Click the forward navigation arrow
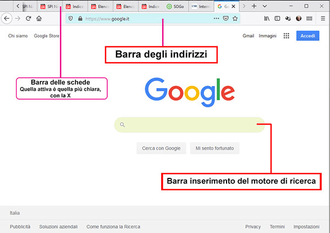 [18, 19]
